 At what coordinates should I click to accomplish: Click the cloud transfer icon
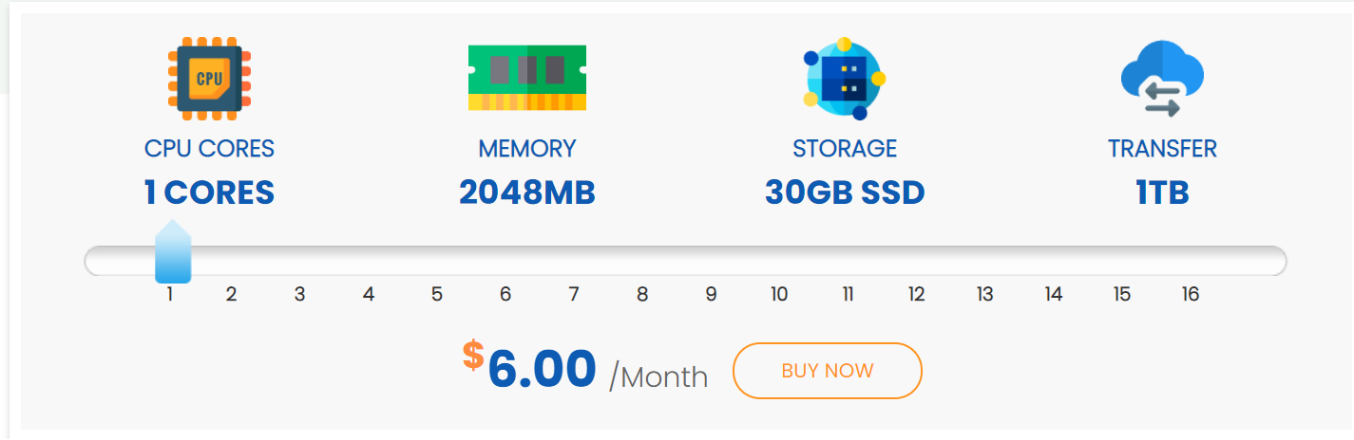click(1162, 79)
